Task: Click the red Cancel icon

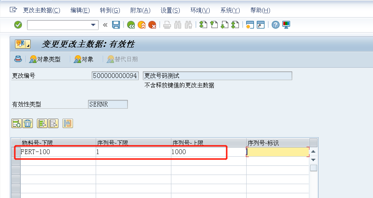Action: pos(152,25)
